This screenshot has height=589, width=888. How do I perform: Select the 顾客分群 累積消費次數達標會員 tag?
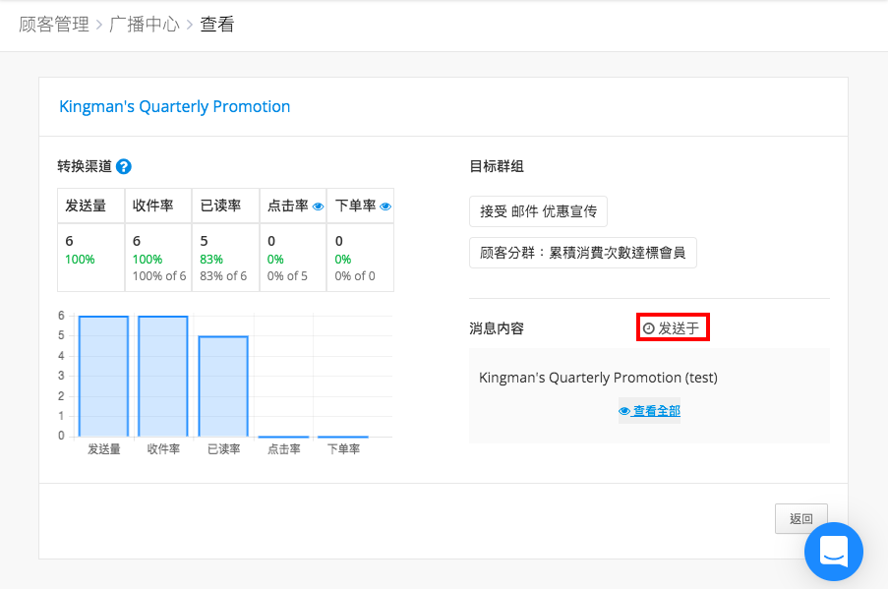pos(583,253)
